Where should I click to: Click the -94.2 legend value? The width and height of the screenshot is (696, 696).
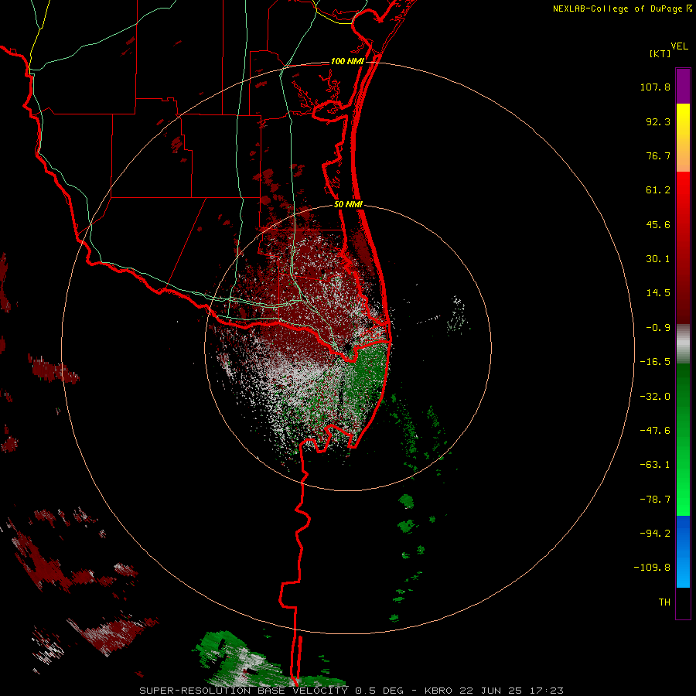[x=655, y=533]
